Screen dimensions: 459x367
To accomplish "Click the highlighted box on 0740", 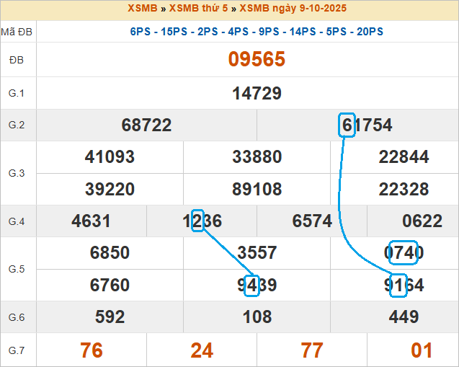I will click(403, 252).
